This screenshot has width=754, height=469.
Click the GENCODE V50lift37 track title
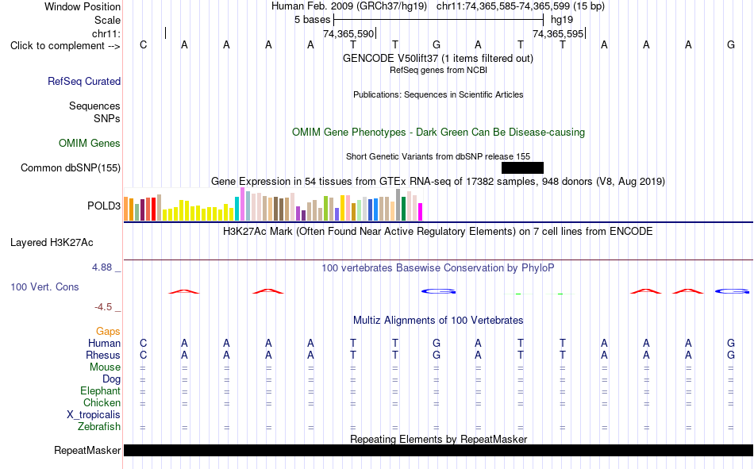(x=438, y=58)
